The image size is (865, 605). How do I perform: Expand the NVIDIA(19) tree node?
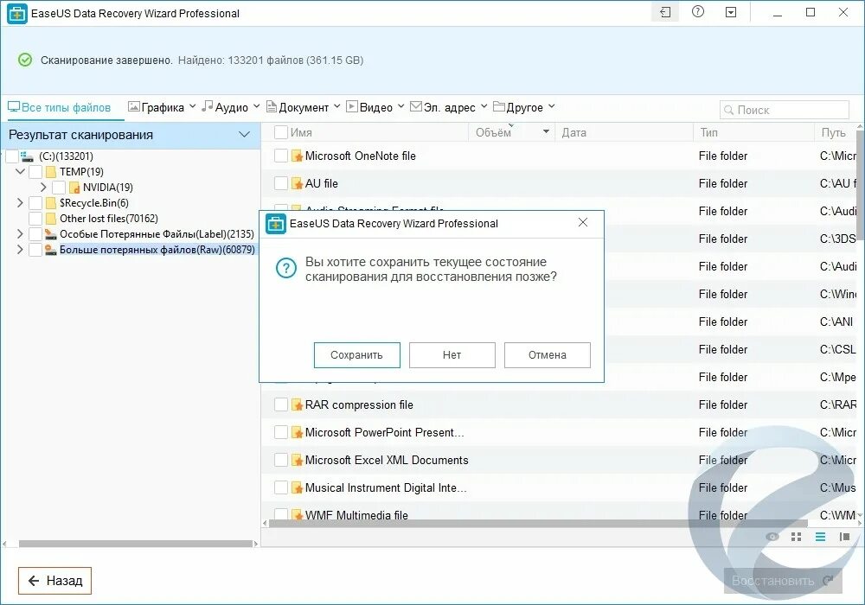pos(43,188)
